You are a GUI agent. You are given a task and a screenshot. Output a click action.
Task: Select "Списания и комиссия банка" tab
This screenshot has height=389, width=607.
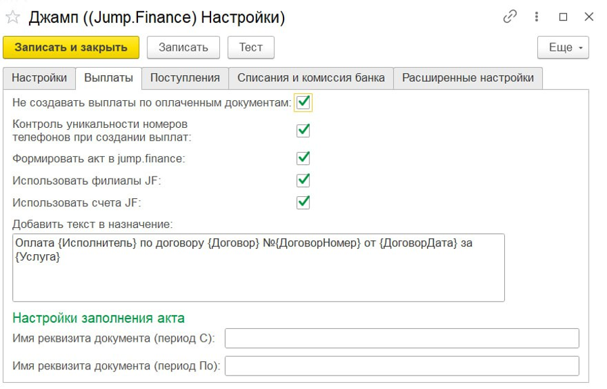point(311,78)
